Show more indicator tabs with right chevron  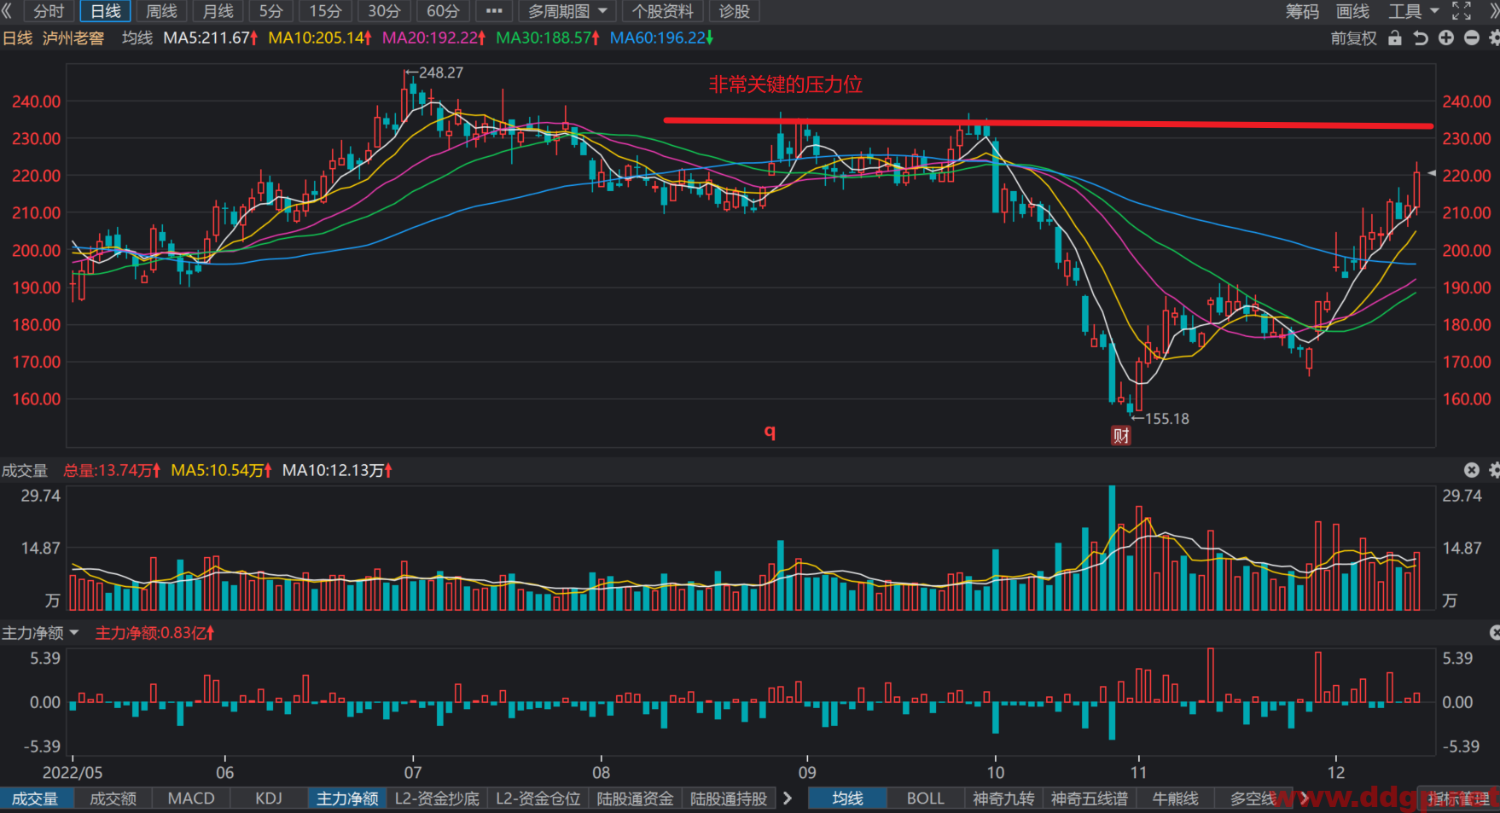coord(787,798)
